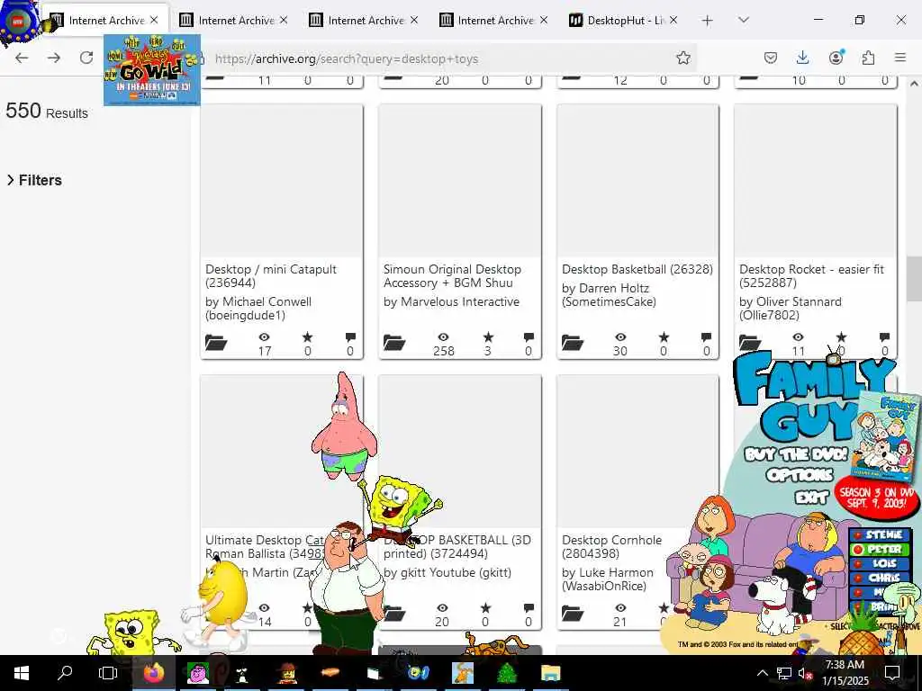922x691 pixels.
Task: Open the list all tabs dropdown
Action: pyautogui.click(x=744, y=21)
